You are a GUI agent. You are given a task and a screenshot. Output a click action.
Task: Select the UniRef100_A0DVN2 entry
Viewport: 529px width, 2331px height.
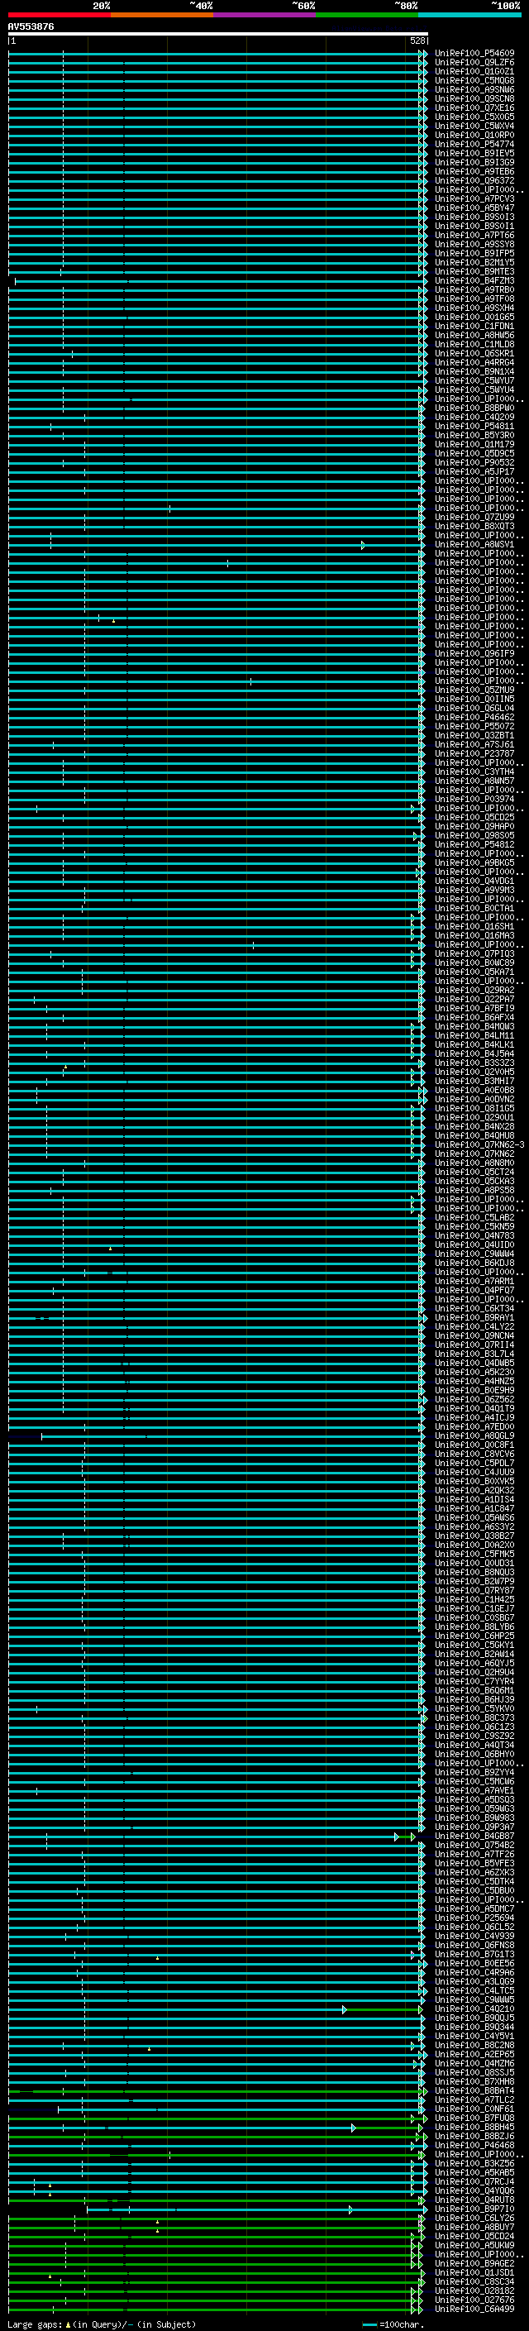[x=474, y=1100]
